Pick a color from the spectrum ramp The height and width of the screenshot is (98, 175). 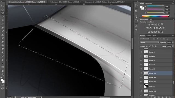tap(156, 16)
